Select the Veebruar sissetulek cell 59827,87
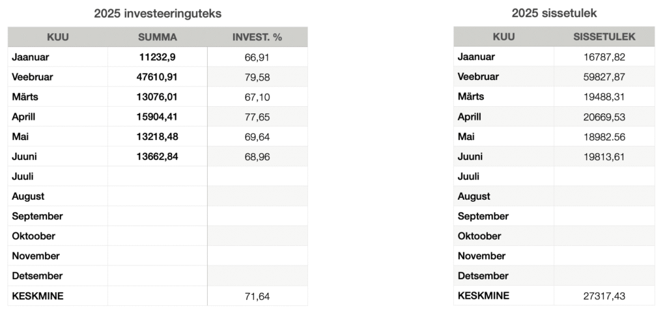Viewport: 667px width, 315px height. pos(604,77)
